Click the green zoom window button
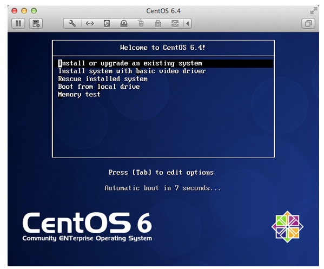The height and width of the screenshot is (269, 324). click(34, 11)
